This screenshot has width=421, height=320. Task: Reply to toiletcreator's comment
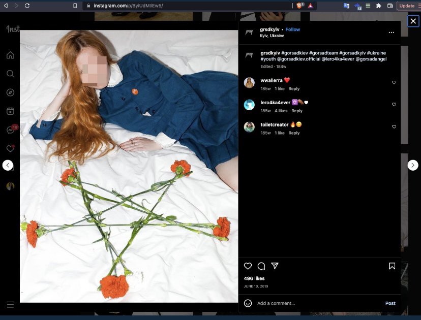click(x=294, y=133)
